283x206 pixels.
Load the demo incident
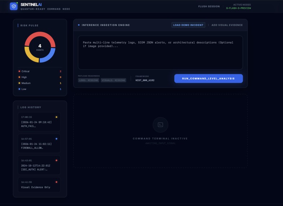pos(188,25)
